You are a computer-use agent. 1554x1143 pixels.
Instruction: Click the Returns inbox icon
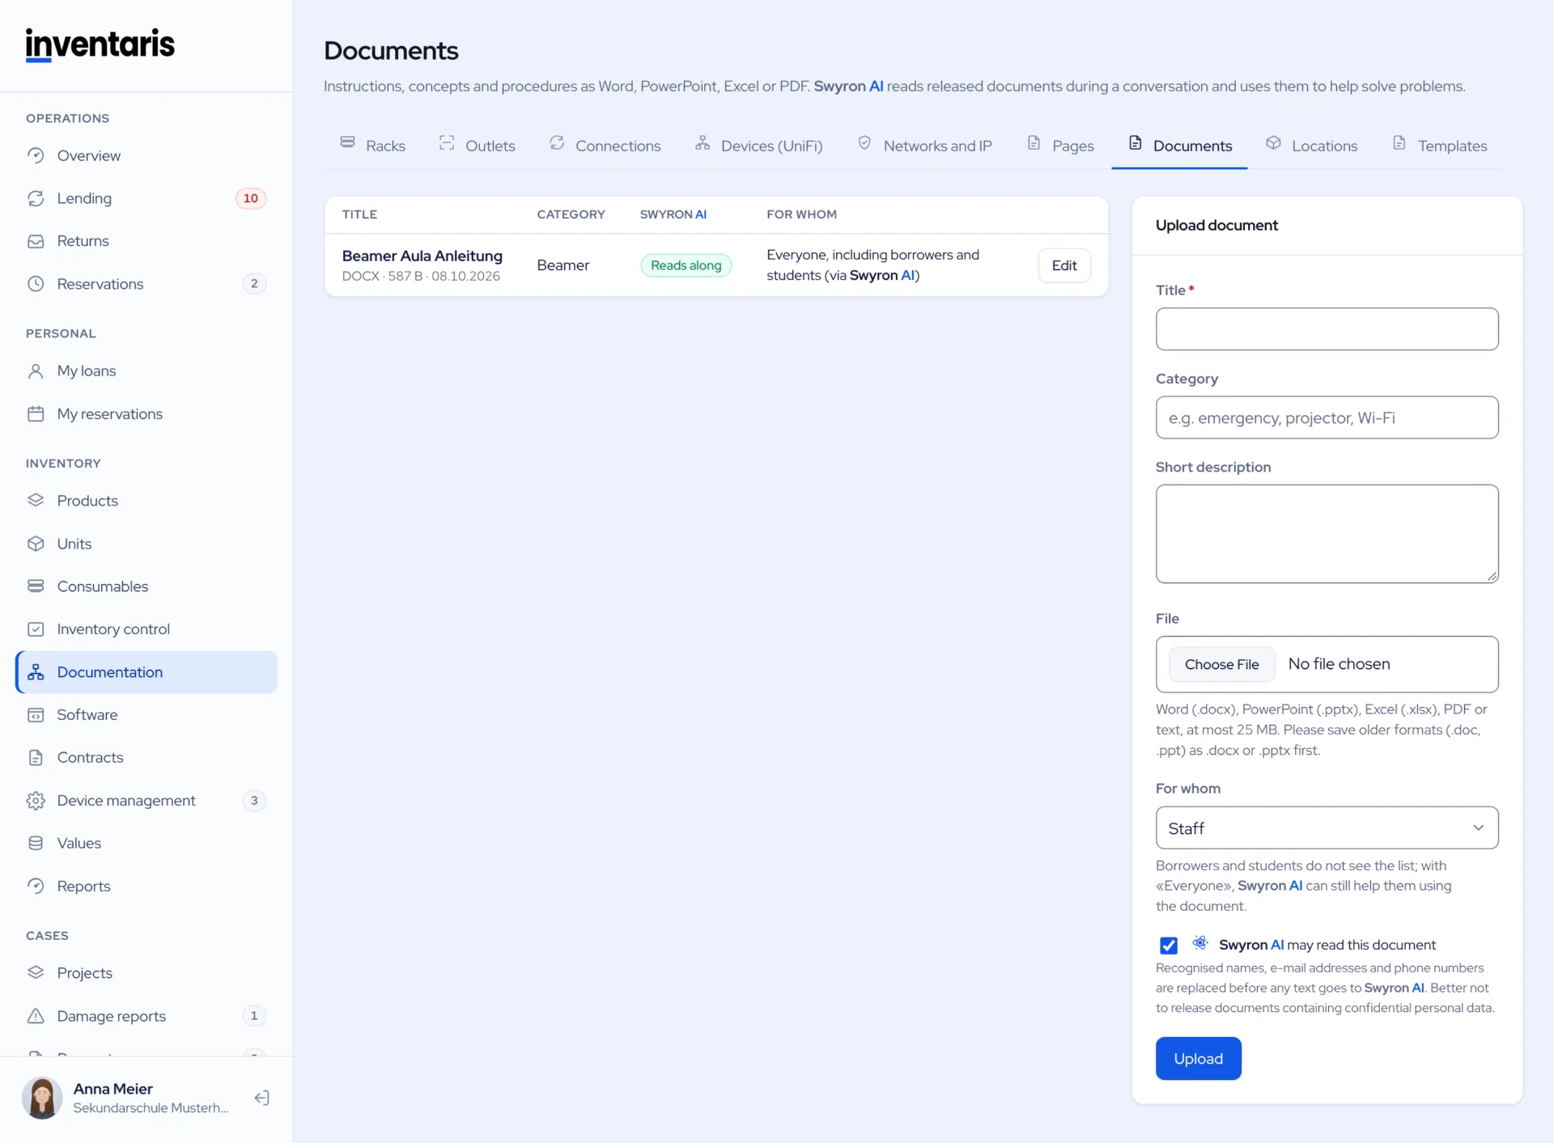36,241
